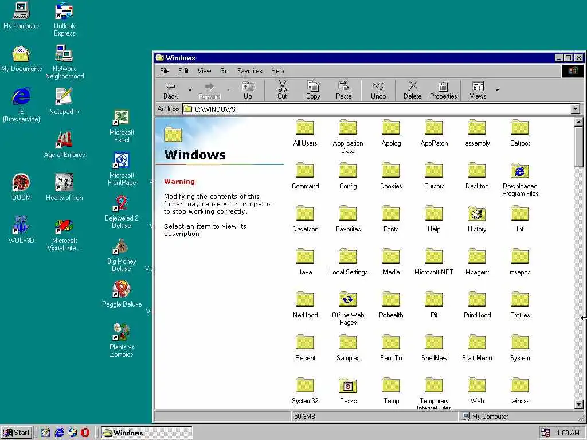
Task: Select Bejeweled 2 Deluxe shortcut
Action: (x=122, y=212)
